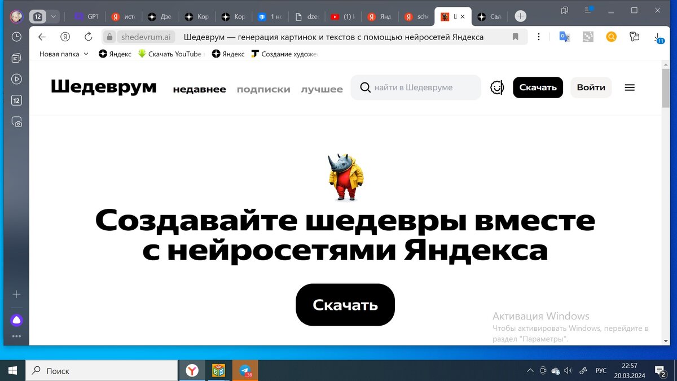Open Yandex Browser from the taskbar
The height and width of the screenshot is (381, 677).
tap(192, 371)
